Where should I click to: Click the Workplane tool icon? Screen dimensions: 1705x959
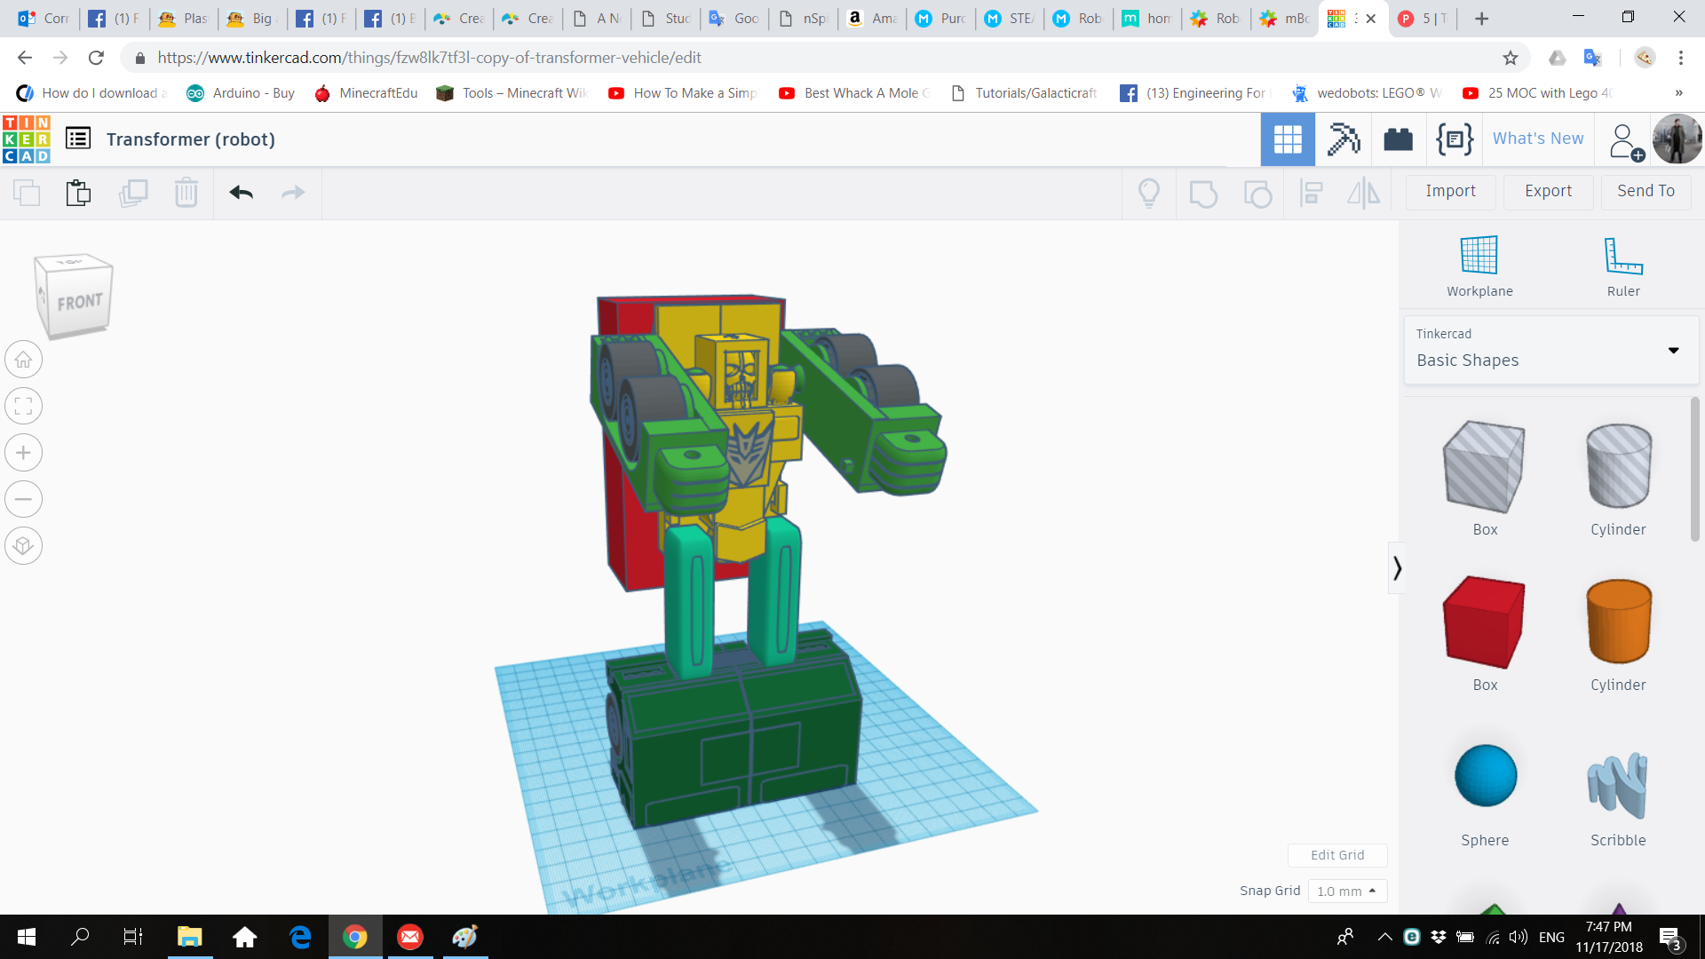(x=1479, y=256)
